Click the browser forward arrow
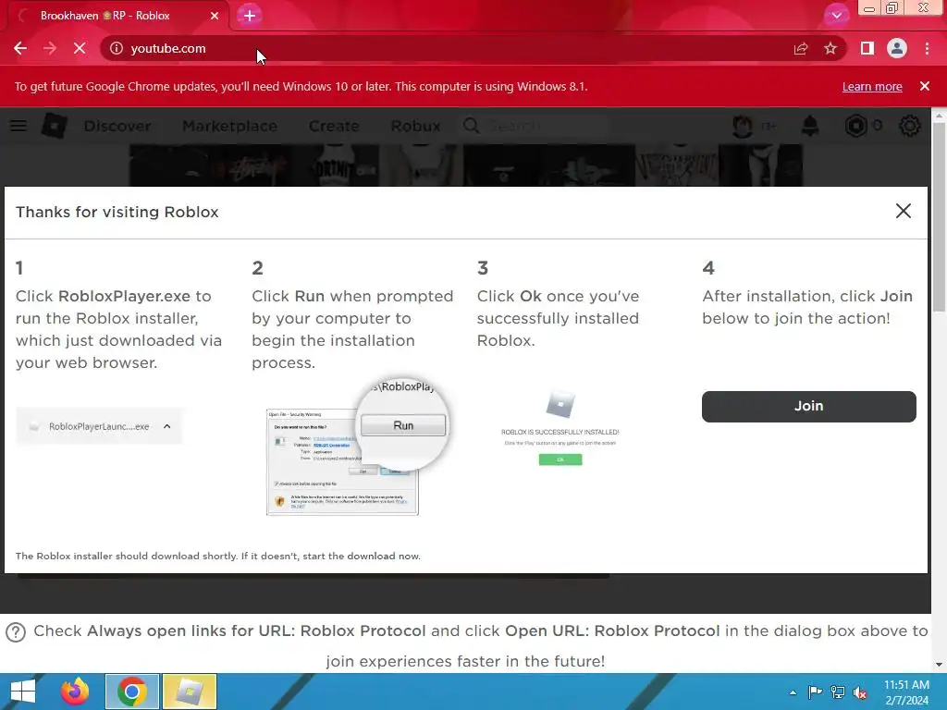This screenshot has height=710, width=947. tap(50, 48)
